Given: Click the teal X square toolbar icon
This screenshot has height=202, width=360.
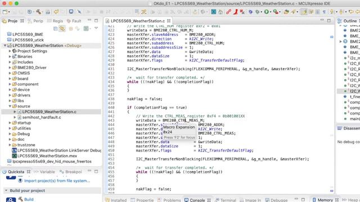Looking at the screenshot, I should [x=213, y=11].
